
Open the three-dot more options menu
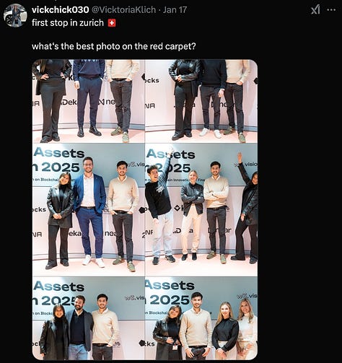(331, 10)
